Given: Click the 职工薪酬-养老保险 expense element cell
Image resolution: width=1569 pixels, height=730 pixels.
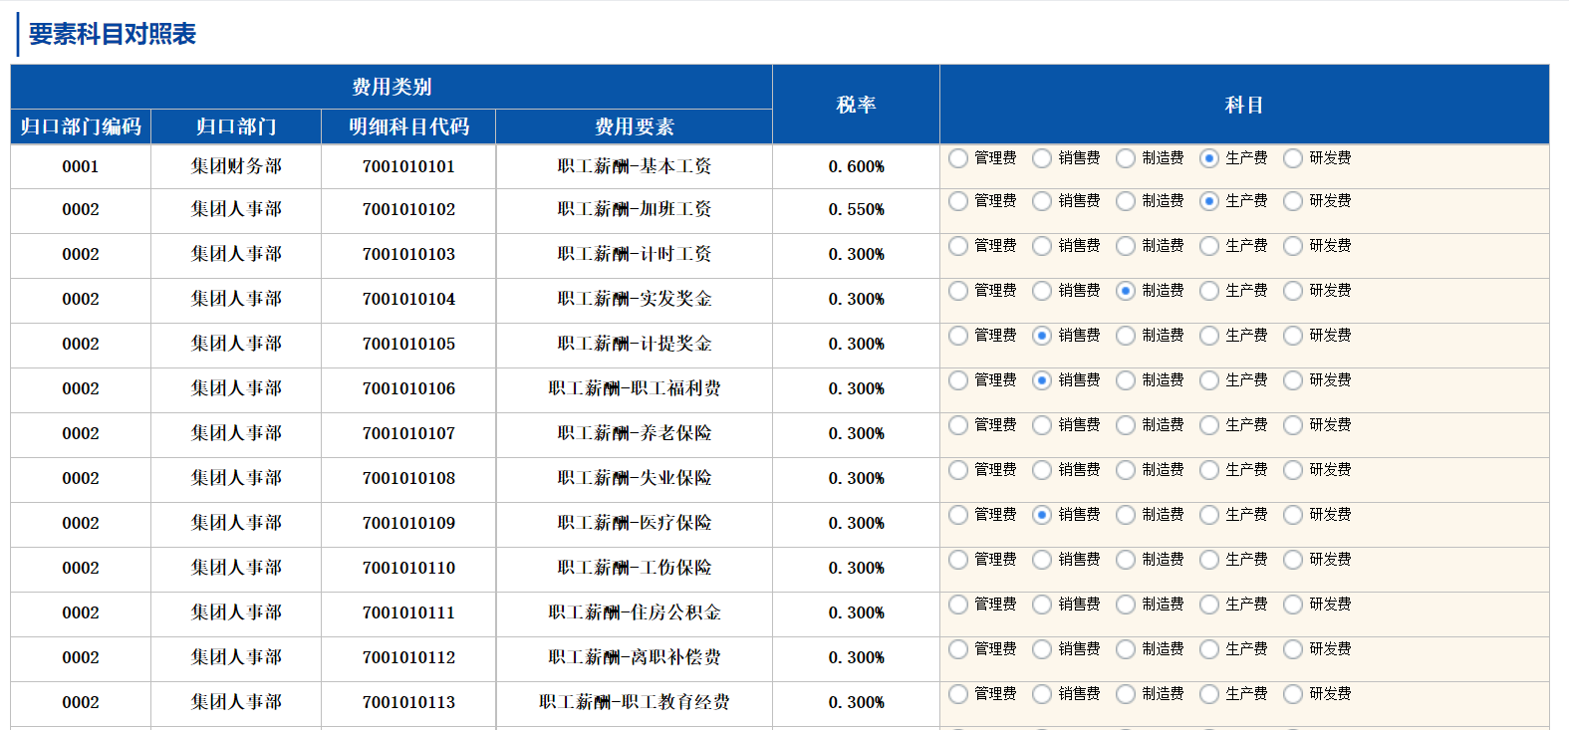Looking at the screenshot, I should click(x=635, y=433).
